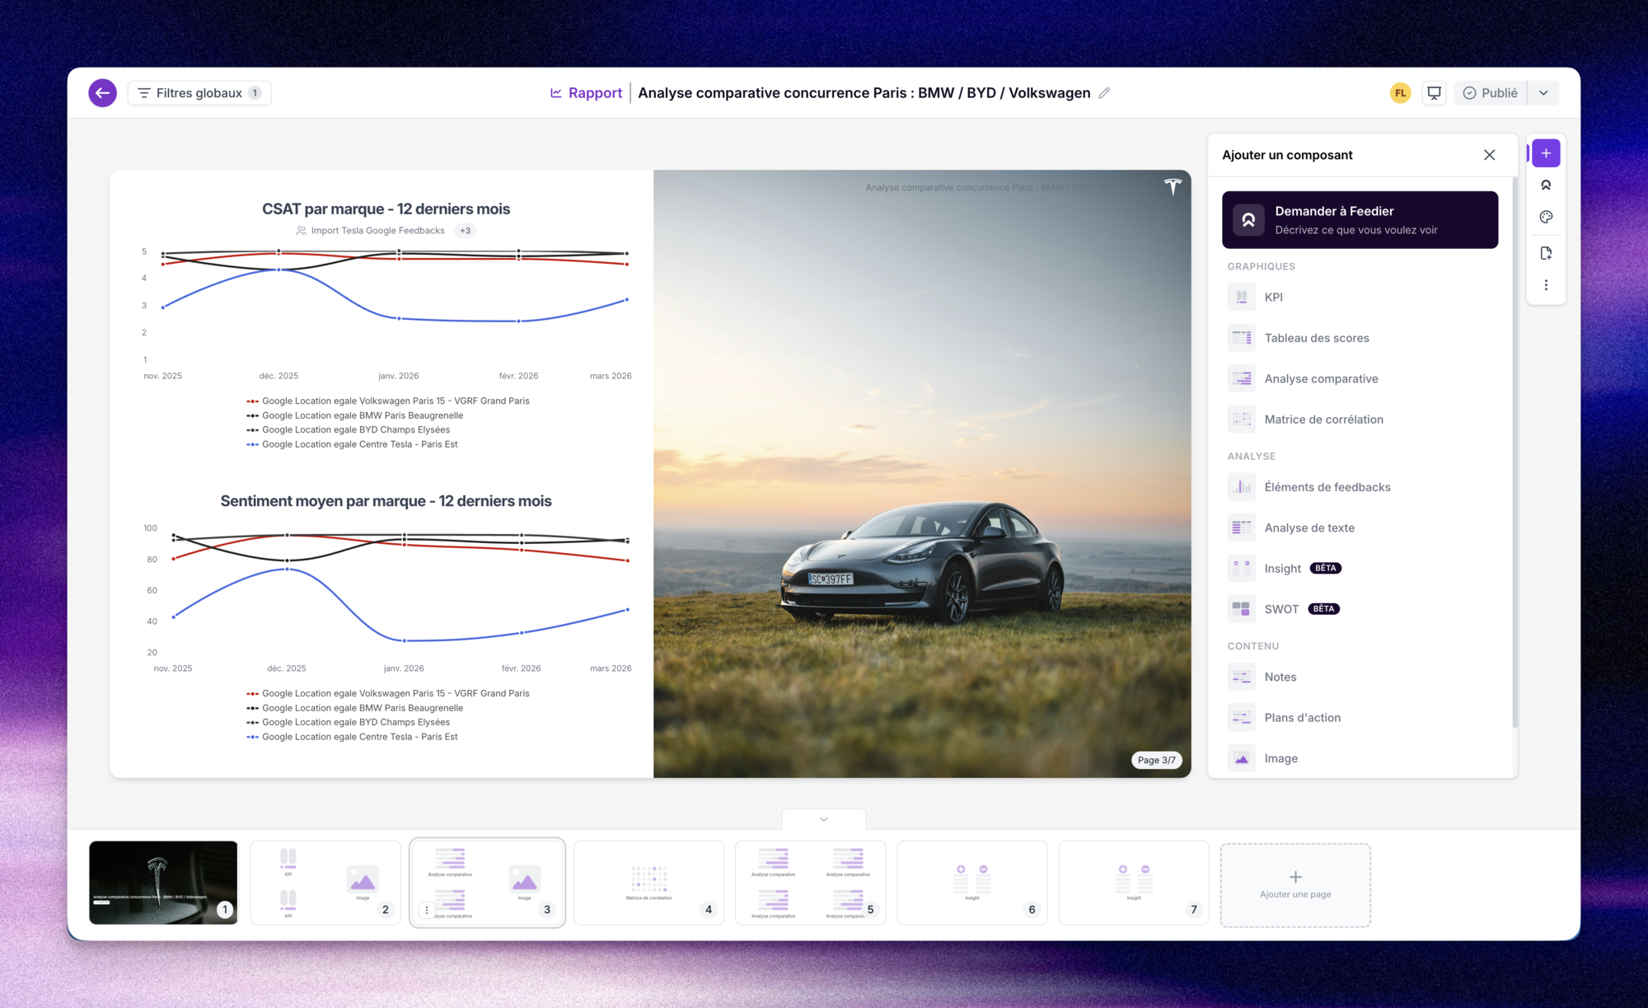
Task: Add Analyse comparative component
Action: click(1360, 378)
